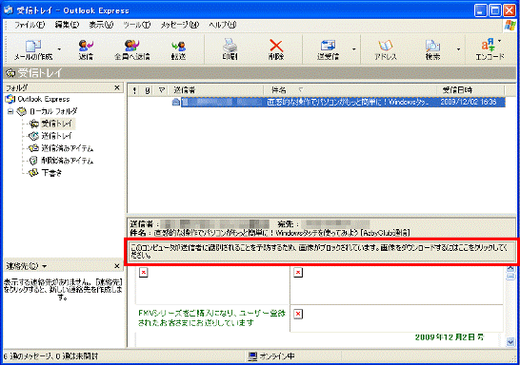Screen dimensions: 520x365
Task: Sort by the 受信日時 column header
Action: coord(470,90)
